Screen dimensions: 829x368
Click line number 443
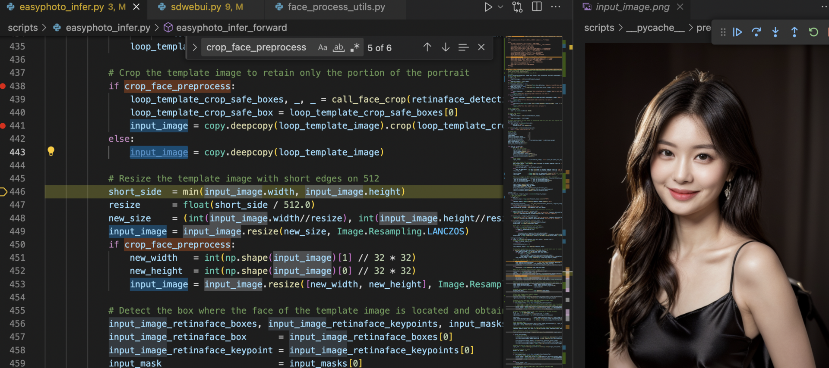pos(17,152)
